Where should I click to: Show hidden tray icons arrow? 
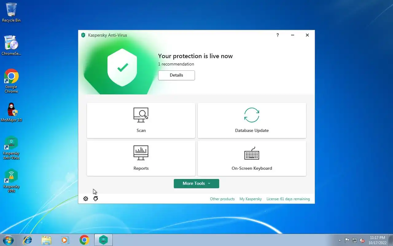(x=340, y=240)
